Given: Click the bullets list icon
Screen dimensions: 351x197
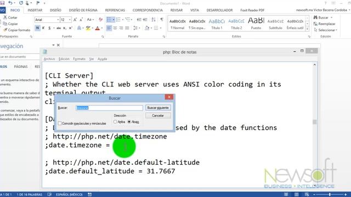Looking at the screenshot, I should point(109,20).
